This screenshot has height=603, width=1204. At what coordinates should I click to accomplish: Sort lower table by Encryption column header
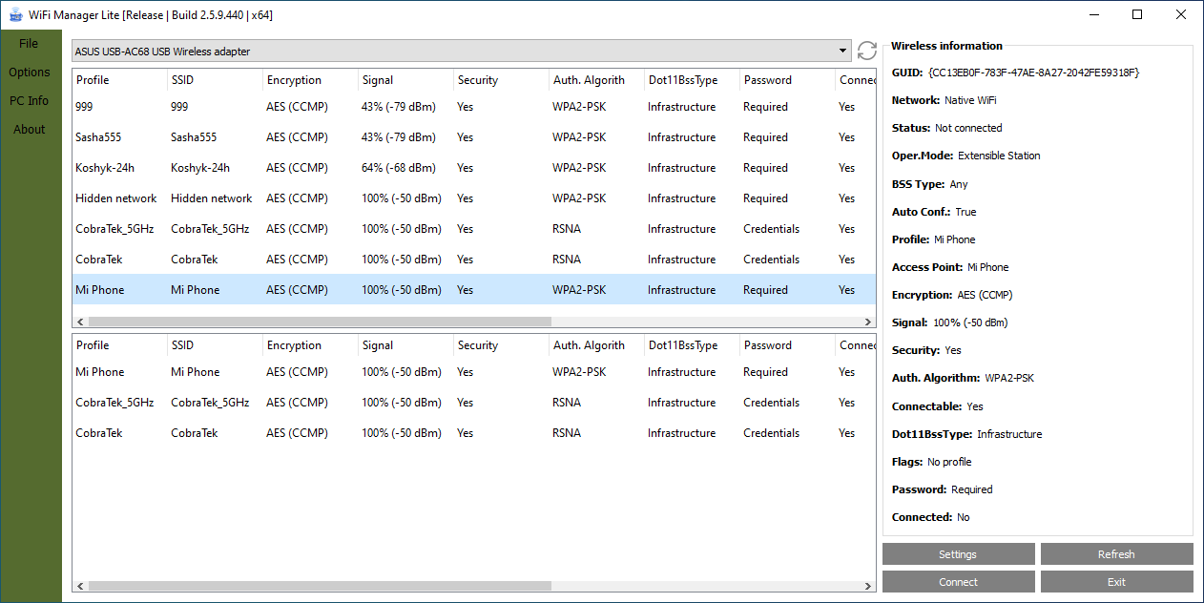click(311, 345)
